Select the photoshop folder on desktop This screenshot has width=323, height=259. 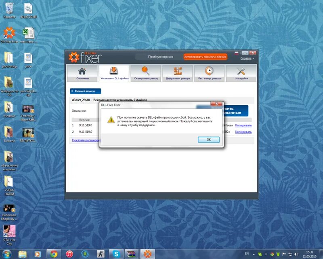[9, 60]
